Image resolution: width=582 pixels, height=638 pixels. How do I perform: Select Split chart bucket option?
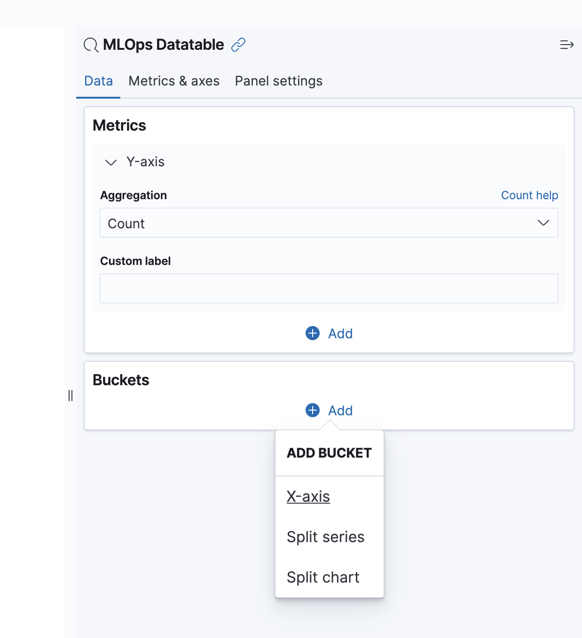(x=323, y=577)
